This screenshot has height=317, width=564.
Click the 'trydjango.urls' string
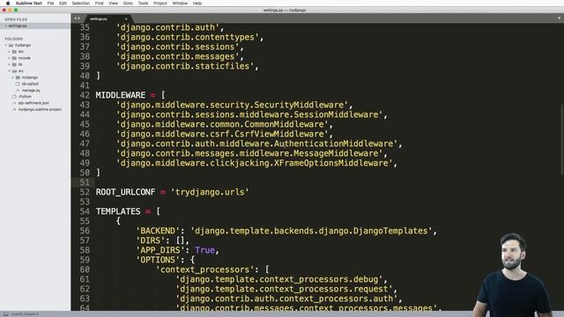(x=210, y=192)
